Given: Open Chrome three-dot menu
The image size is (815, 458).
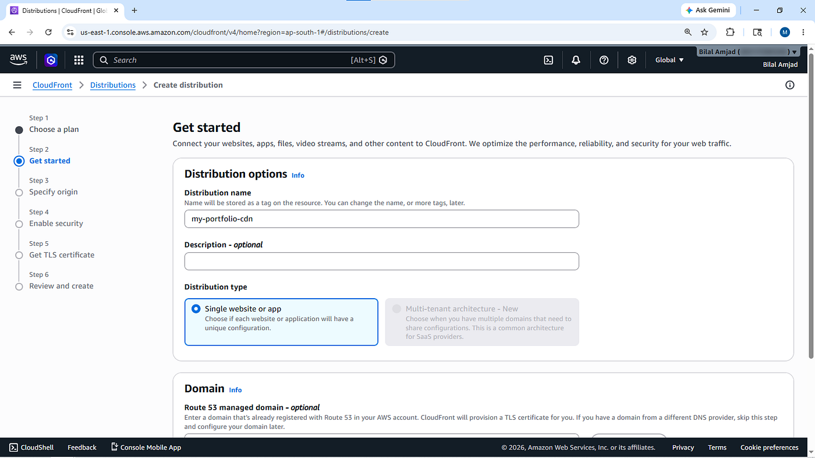Looking at the screenshot, I should click(803, 33).
